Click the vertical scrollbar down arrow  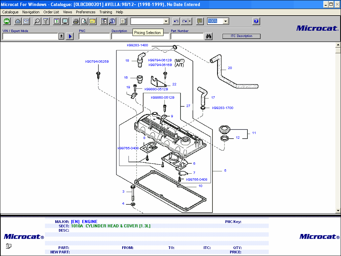338,210
